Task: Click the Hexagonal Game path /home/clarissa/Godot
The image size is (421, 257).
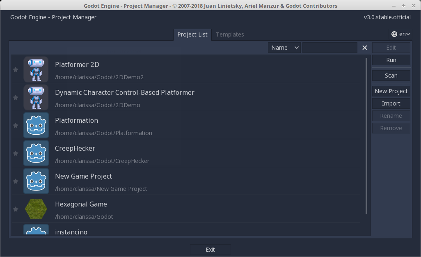Action: [x=84, y=217]
